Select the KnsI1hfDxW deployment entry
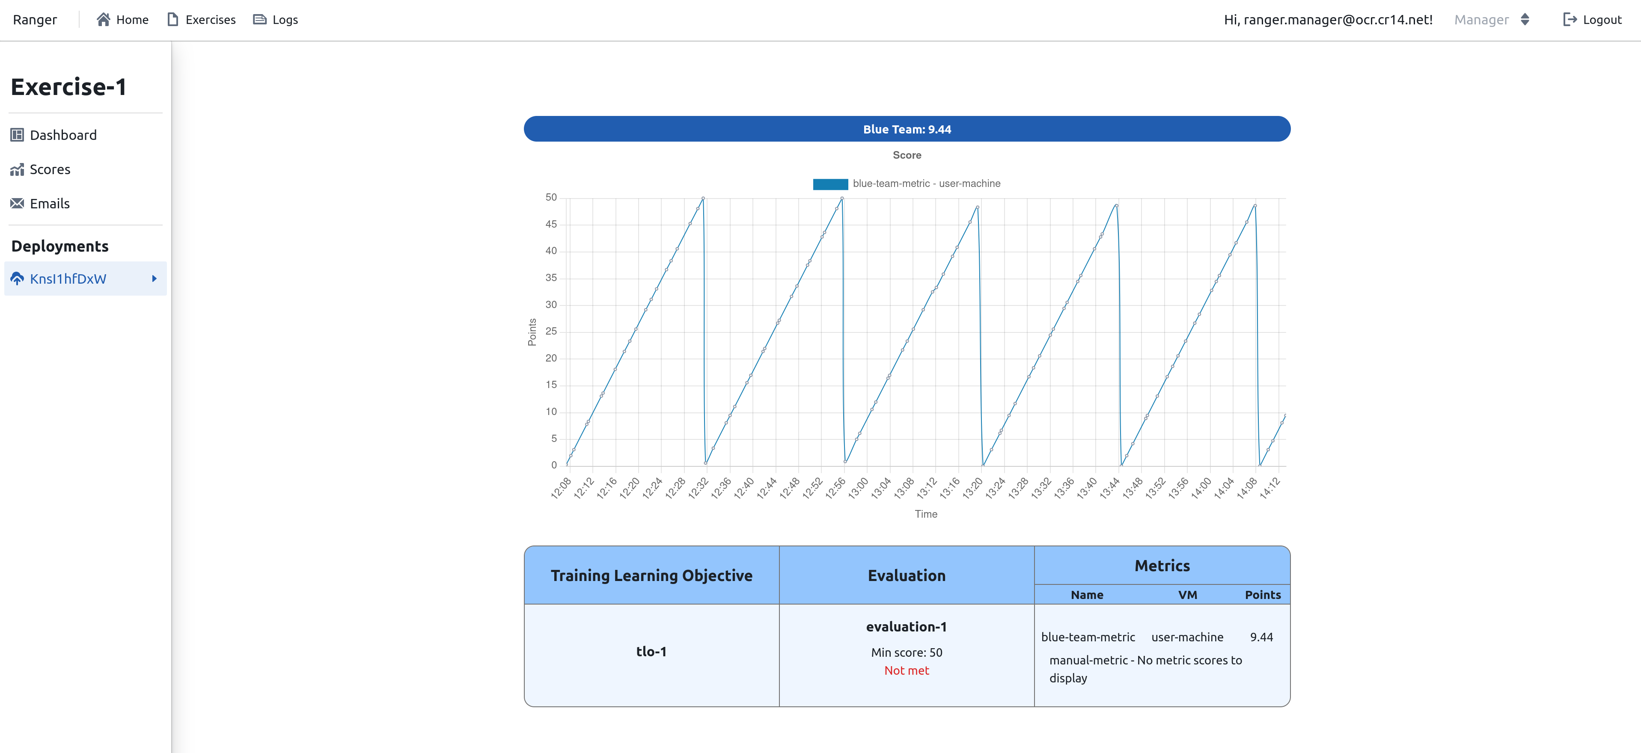The image size is (1641, 753). point(68,279)
